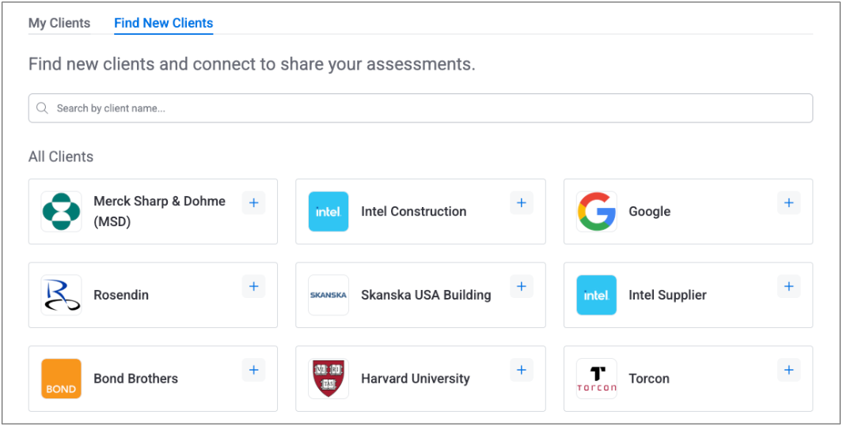
Task: Add Bond Brothers using the plus icon
Action: click(253, 370)
